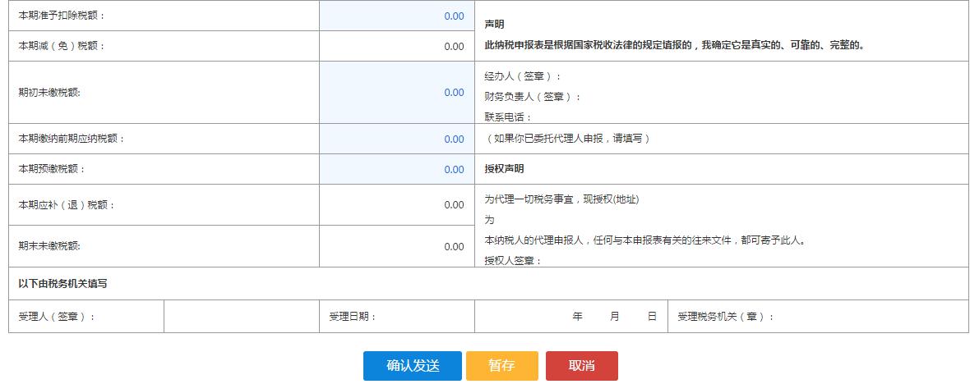Select the 期初未缴税额 amount field
Image resolution: width=970 pixels, height=384 pixels.
tap(397, 93)
